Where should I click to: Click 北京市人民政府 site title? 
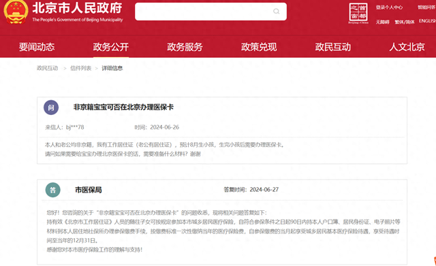(x=77, y=8)
